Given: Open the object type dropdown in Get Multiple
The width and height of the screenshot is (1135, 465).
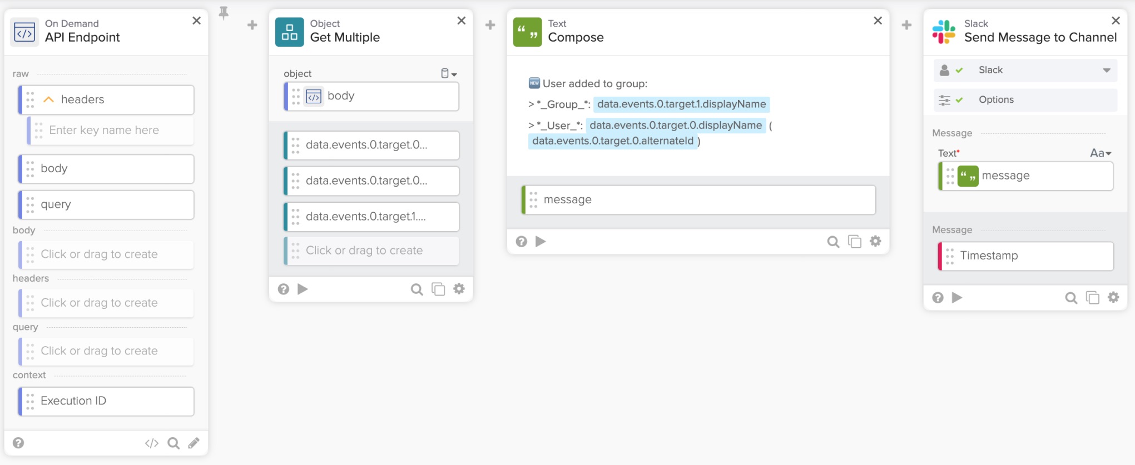Looking at the screenshot, I should point(449,73).
